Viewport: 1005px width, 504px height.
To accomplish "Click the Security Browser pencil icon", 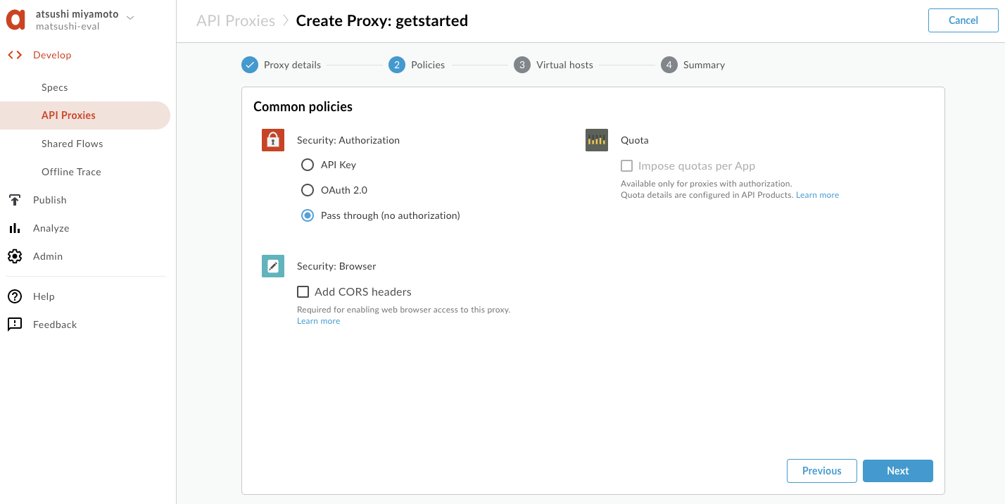I will [273, 266].
